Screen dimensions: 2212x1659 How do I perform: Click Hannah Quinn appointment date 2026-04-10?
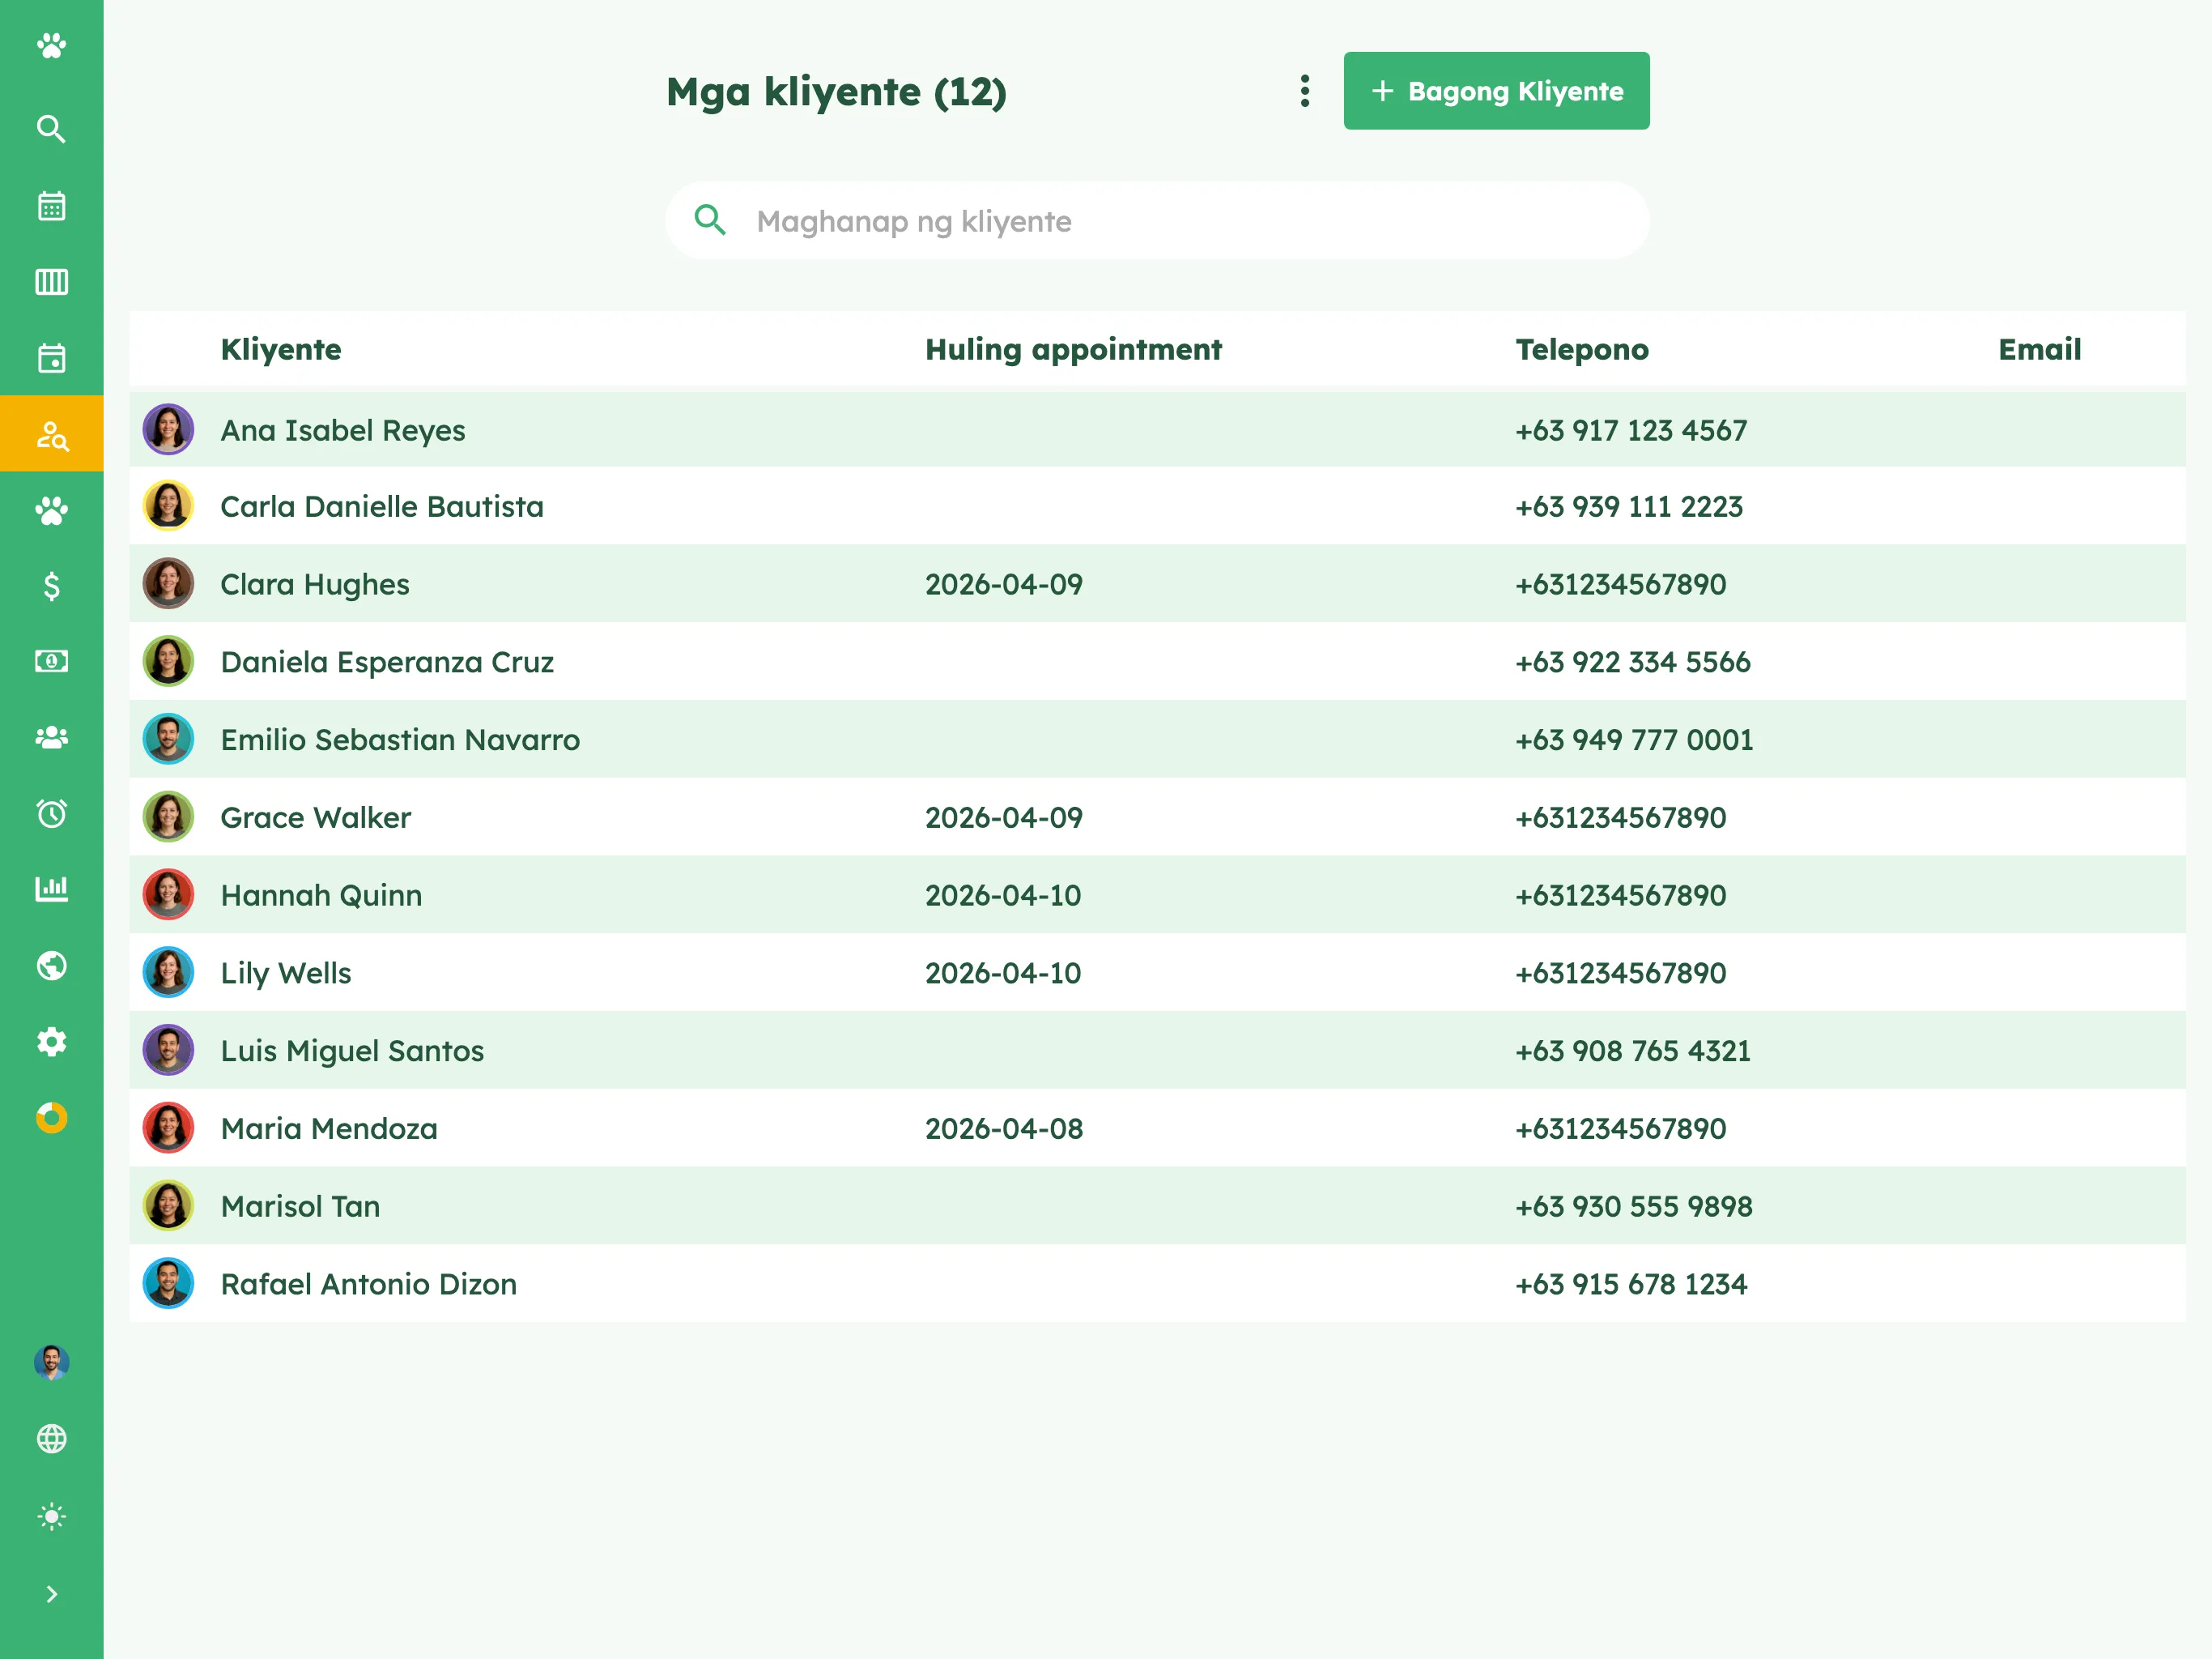(x=1003, y=896)
